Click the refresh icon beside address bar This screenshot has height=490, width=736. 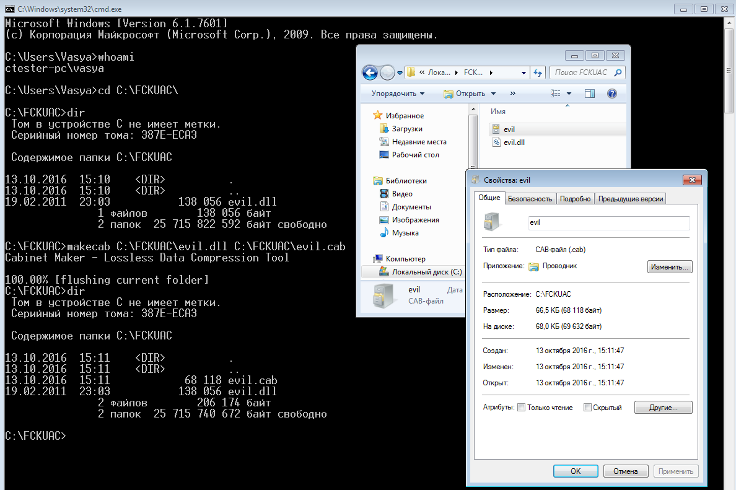538,72
